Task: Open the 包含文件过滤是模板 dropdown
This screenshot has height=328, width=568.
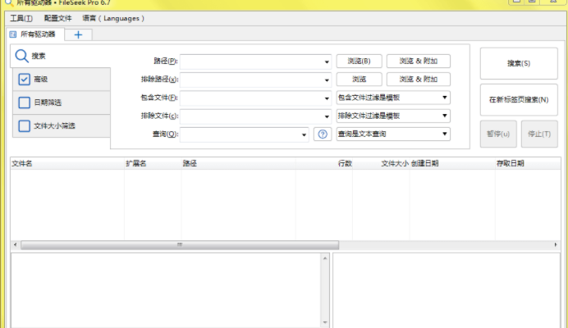Action: (444, 98)
